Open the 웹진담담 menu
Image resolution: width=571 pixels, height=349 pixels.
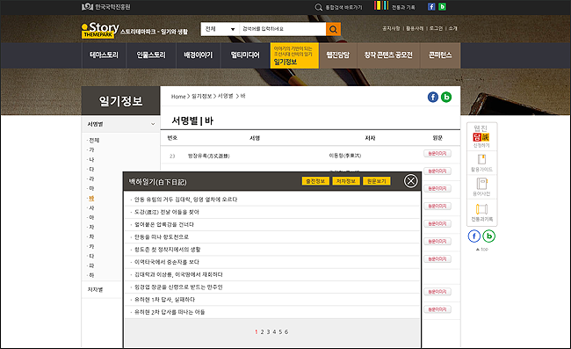pyautogui.click(x=337, y=55)
